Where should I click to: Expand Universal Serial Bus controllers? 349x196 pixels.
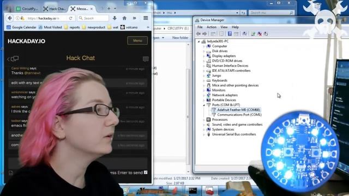[x=203, y=134]
